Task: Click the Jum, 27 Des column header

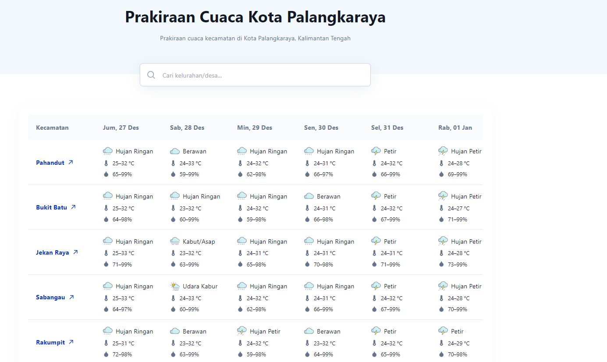Action: point(121,128)
